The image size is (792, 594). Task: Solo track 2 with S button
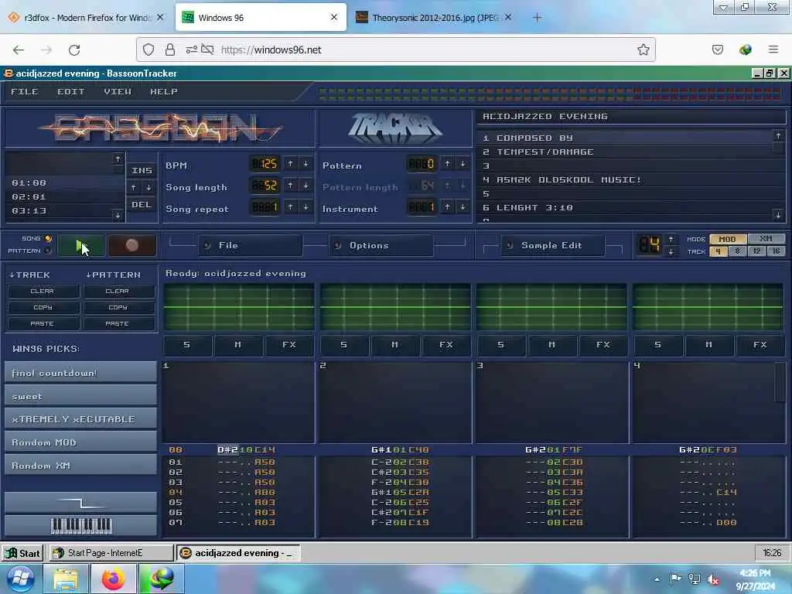(x=344, y=345)
